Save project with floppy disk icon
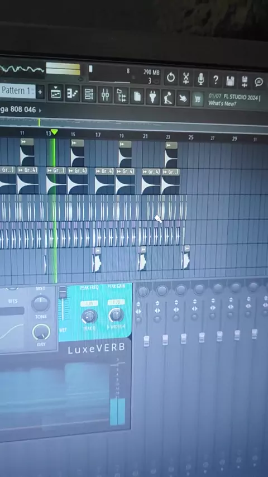 pos(230,80)
